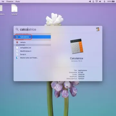116x116 pixels.
Task: Open the Wi-Fi status menu
Action: click(97, 1)
